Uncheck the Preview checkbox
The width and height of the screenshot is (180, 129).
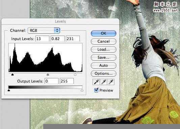click(x=96, y=90)
